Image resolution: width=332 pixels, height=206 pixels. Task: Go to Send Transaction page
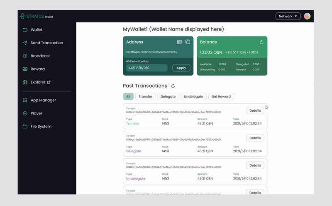point(46,43)
